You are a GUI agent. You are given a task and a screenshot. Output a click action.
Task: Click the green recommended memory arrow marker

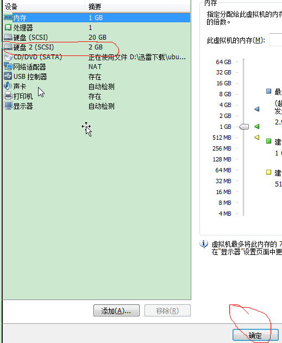[257, 126]
